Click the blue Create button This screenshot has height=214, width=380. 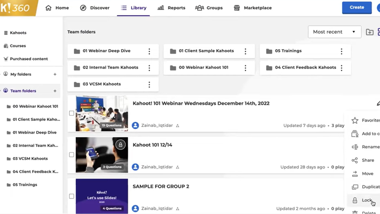(357, 7)
